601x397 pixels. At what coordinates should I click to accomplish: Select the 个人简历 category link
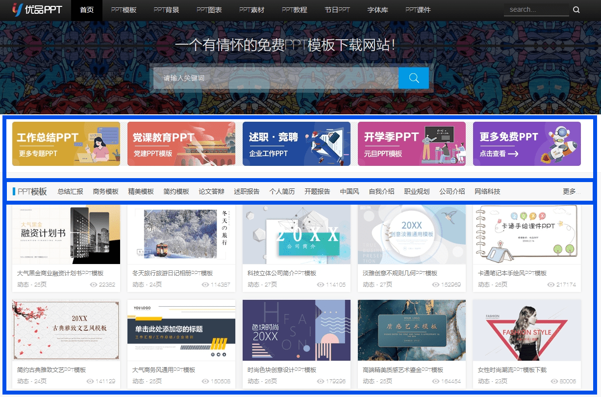pos(282,191)
